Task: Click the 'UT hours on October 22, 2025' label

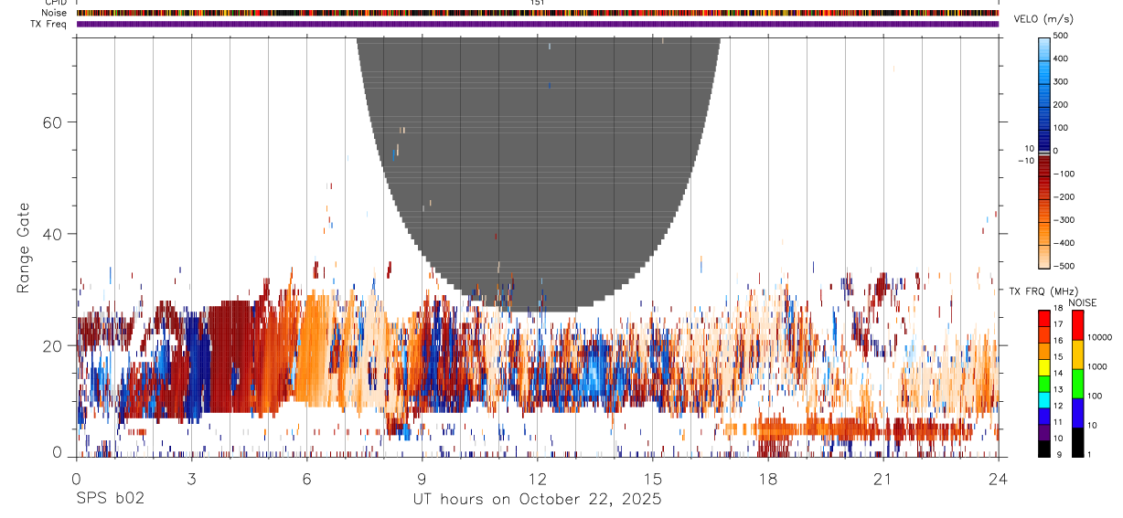Action: coord(538,499)
